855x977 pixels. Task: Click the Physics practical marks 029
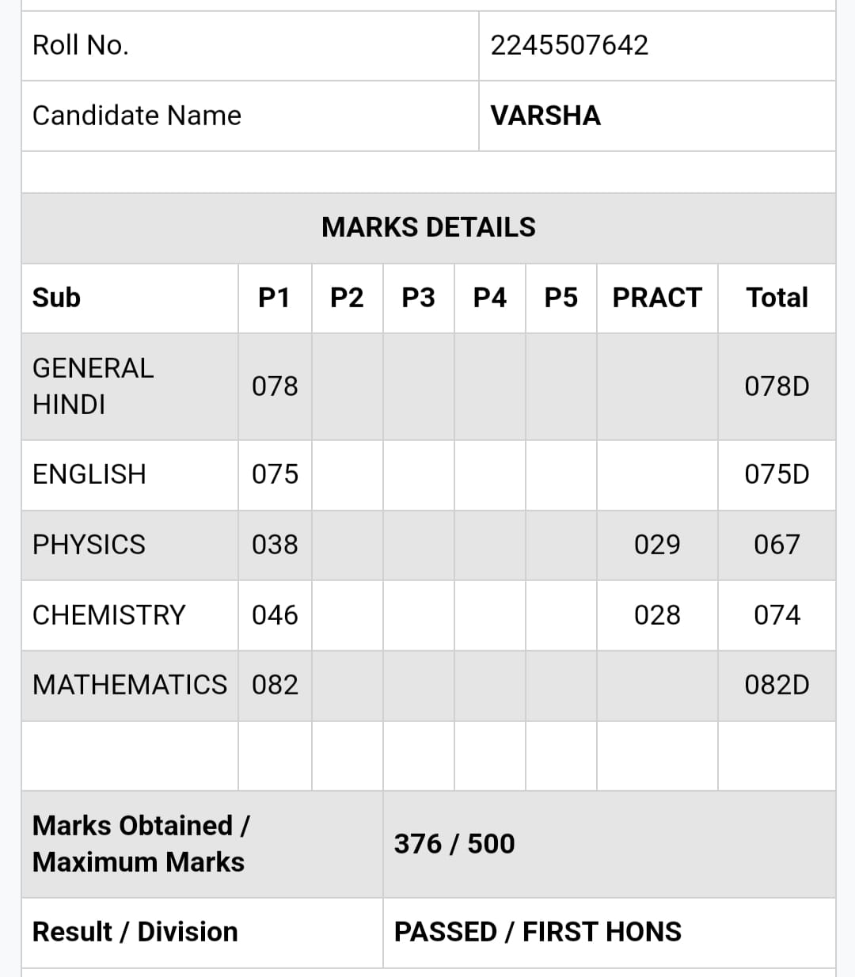(x=657, y=545)
